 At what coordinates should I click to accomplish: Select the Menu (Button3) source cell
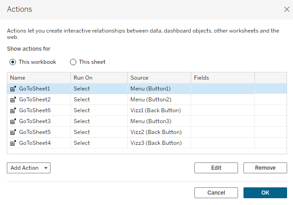click(151, 121)
